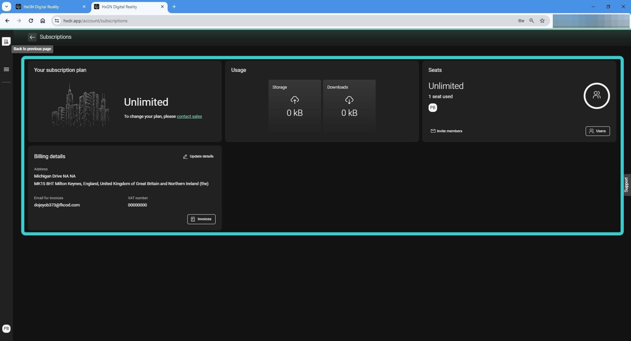Select the Michigan Drive NA NA address
631x341 pixels.
coord(55,176)
